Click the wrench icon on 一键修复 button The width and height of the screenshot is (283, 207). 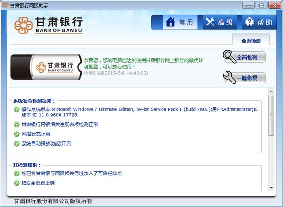click(x=230, y=77)
